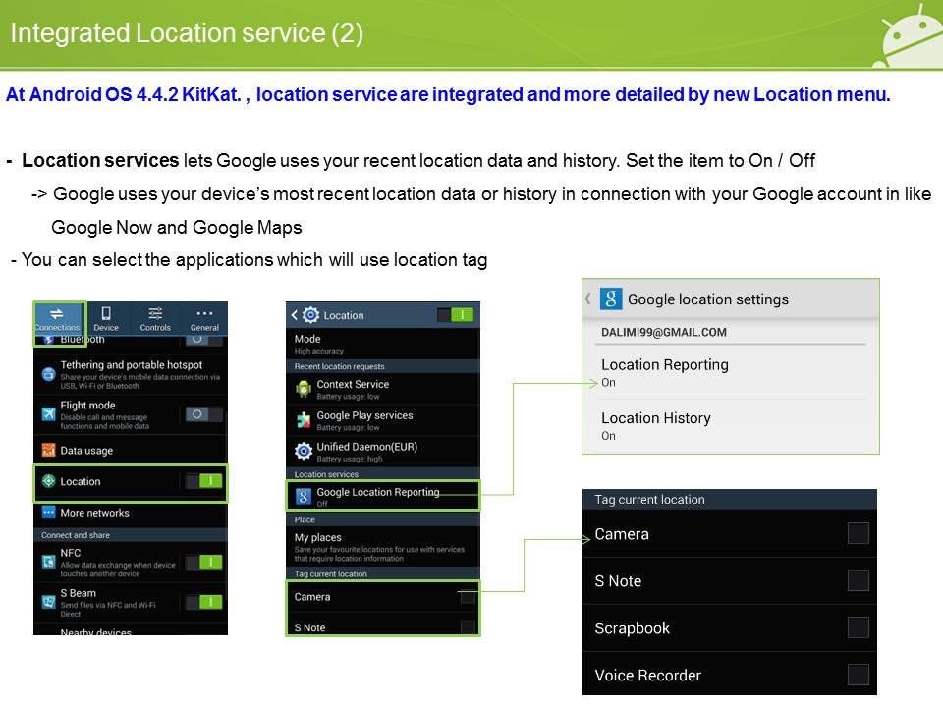Toggle the Flight mode switch
Screen dimensions: 943x707
[x=204, y=414]
